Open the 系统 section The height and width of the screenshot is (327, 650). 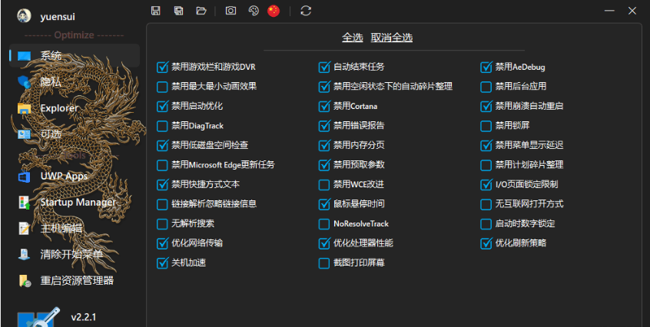[75, 55]
